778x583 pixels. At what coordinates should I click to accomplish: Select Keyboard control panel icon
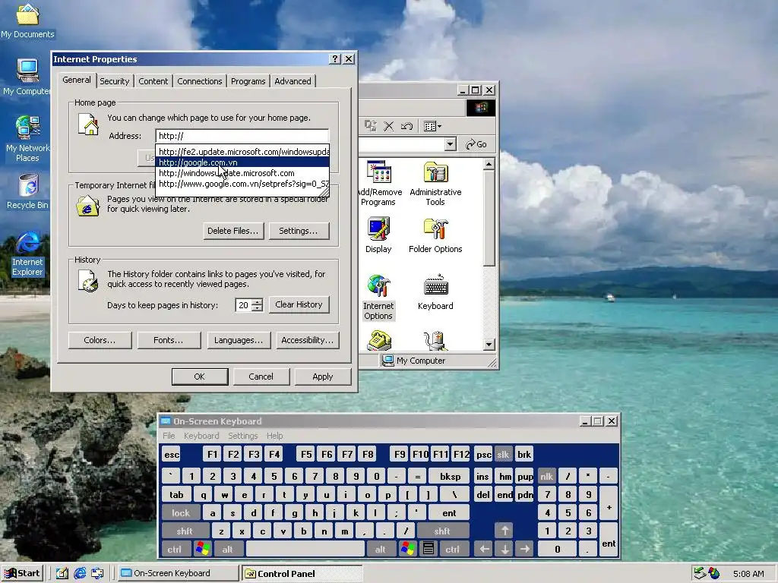(435, 292)
